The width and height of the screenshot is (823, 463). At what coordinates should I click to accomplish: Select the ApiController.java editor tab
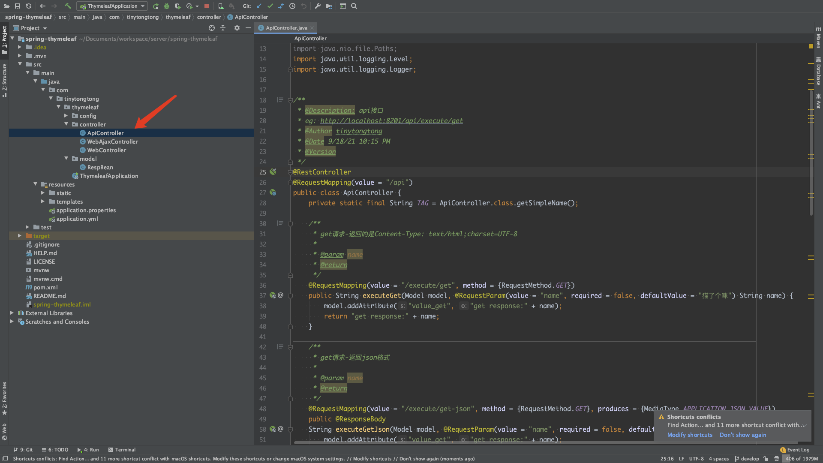coord(286,28)
